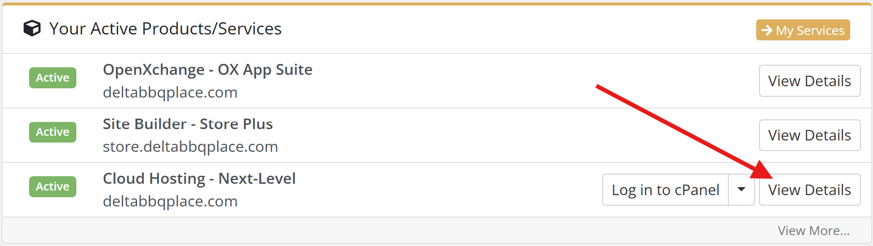Click the Your Active Products/Services heading
Screen dimensions: 873x246
point(165,29)
